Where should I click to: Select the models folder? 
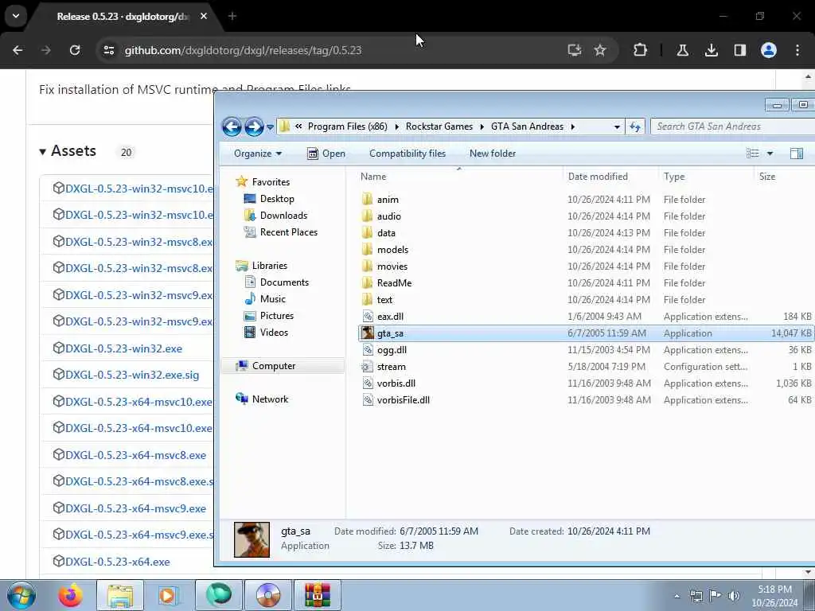point(392,249)
